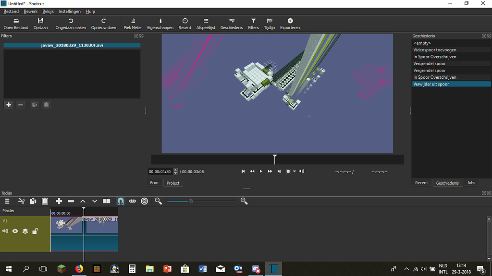Open the timeline hamburger menu
This screenshot has width=492, height=276.
(x=7, y=201)
